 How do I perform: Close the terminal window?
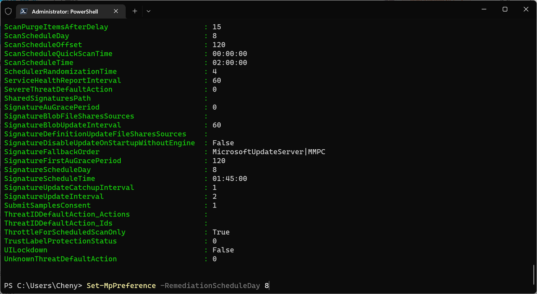pyautogui.click(x=526, y=9)
